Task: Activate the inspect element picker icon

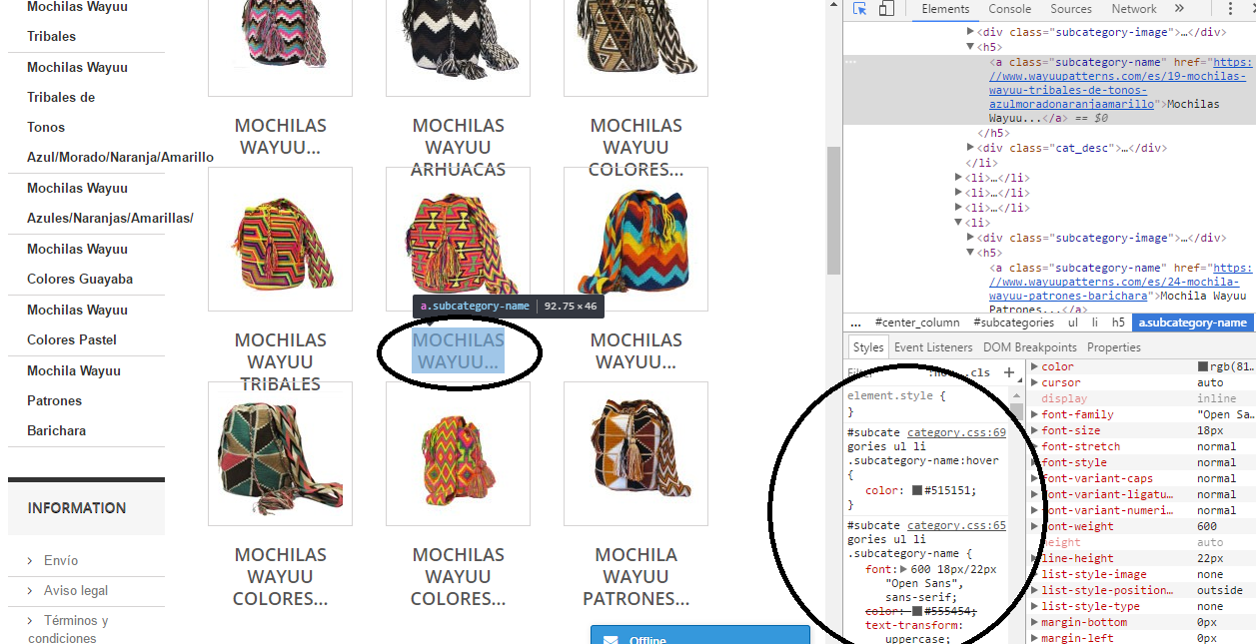Action: tap(859, 10)
